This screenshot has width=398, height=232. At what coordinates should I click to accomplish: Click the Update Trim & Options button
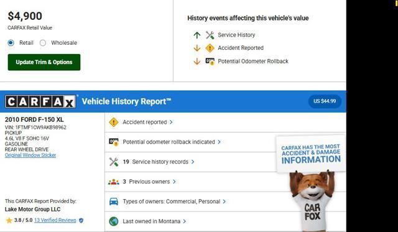pyautogui.click(x=44, y=62)
